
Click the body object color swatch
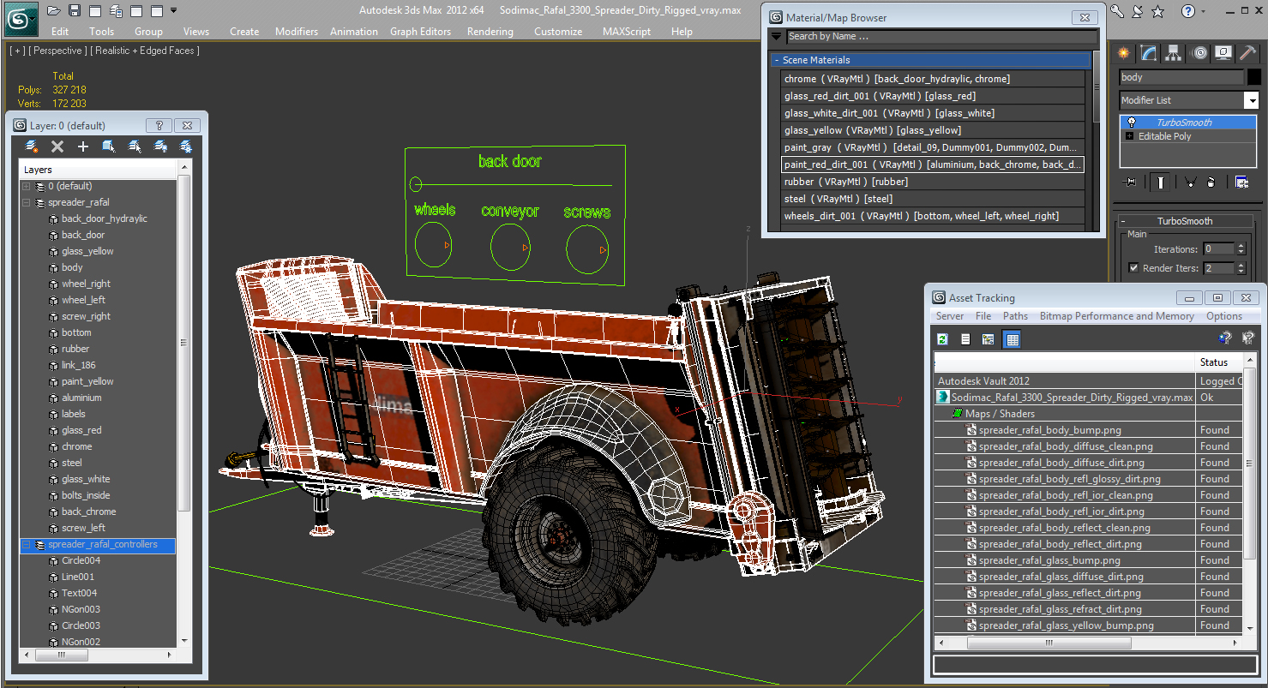coord(1254,77)
